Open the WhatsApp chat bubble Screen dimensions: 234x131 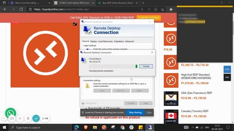pos(11,113)
